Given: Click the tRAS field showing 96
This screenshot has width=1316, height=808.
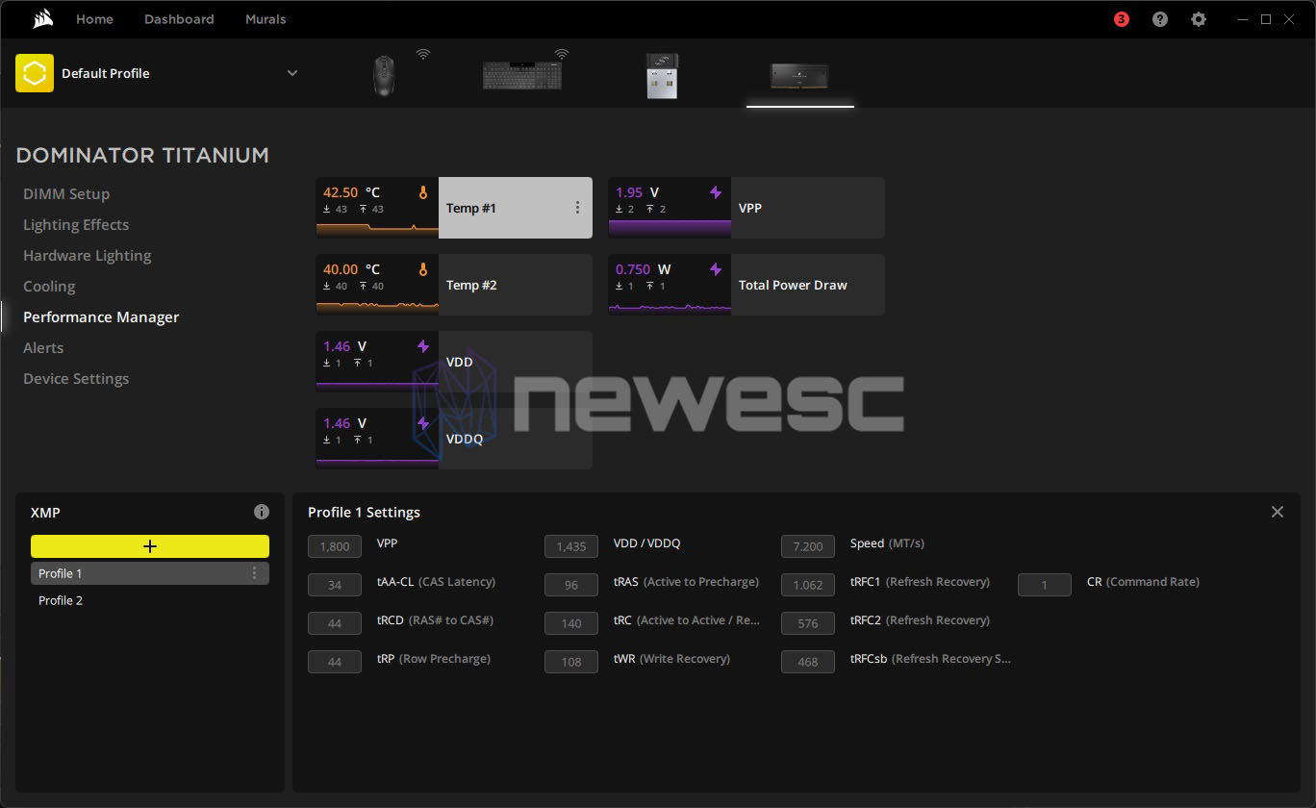Looking at the screenshot, I should pyautogui.click(x=571, y=585).
